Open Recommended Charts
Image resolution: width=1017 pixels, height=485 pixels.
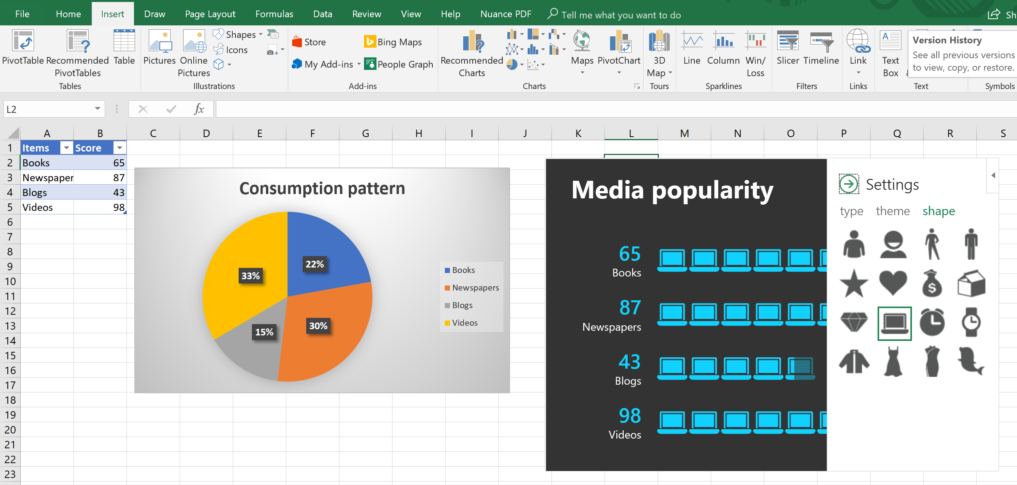(472, 53)
